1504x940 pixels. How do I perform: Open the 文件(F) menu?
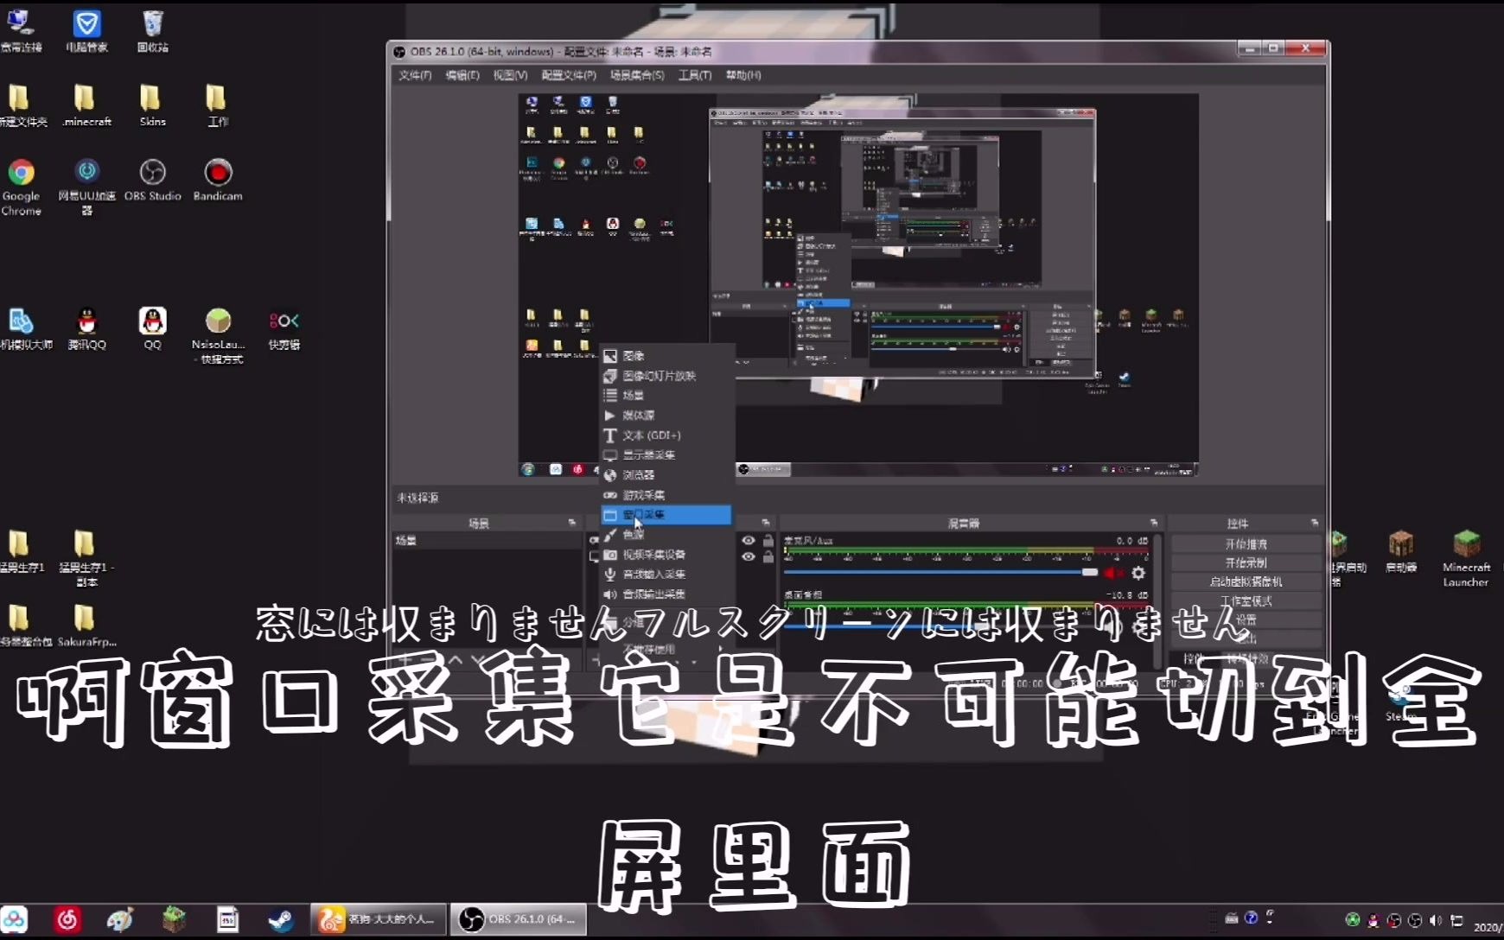pos(412,75)
